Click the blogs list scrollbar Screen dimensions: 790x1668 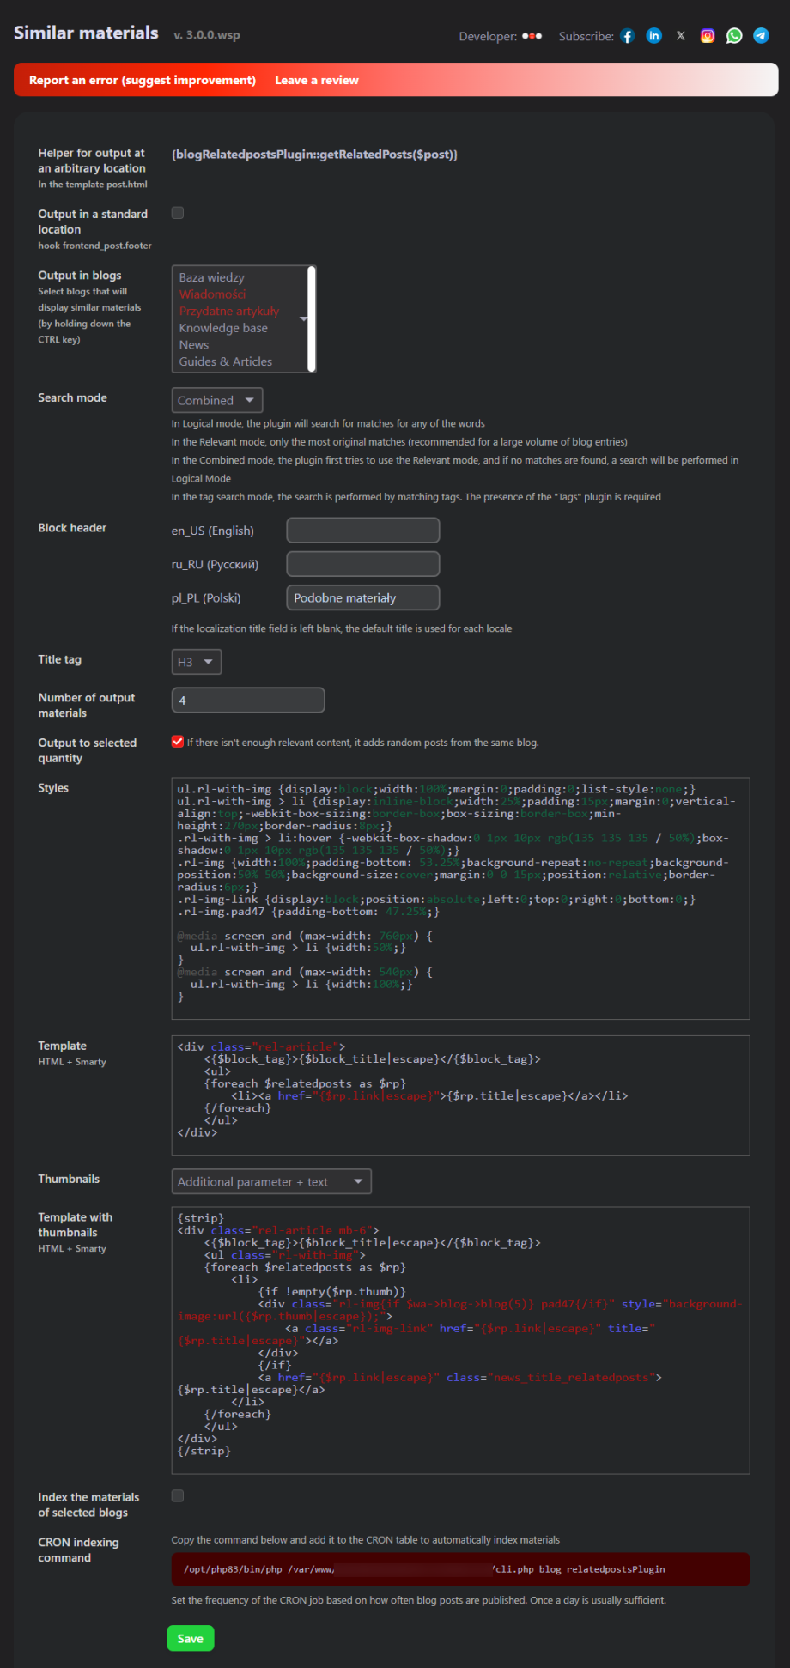click(311, 318)
